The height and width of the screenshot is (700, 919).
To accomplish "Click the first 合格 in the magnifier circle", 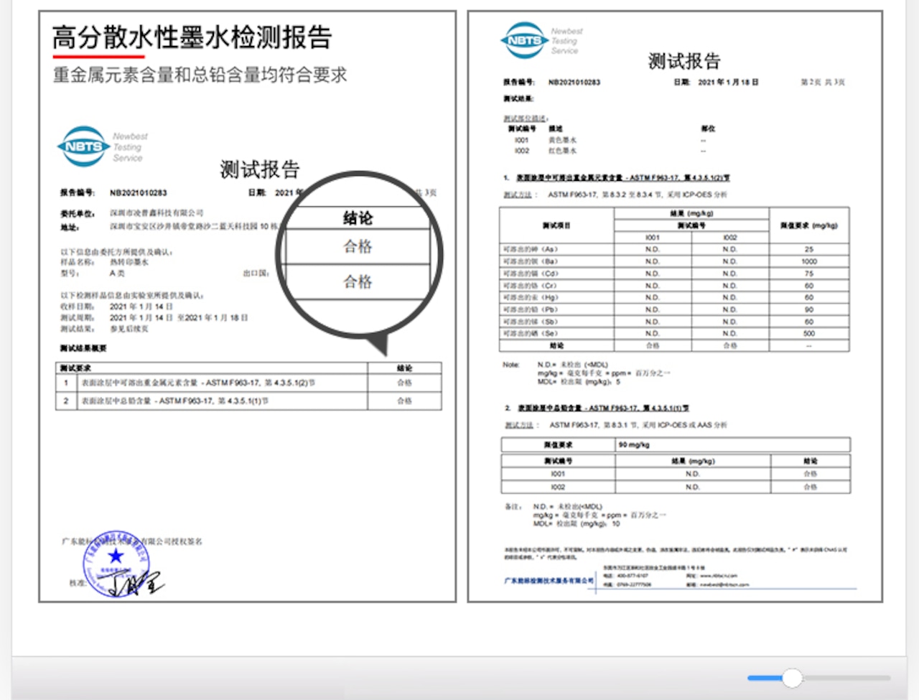I will [358, 246].
